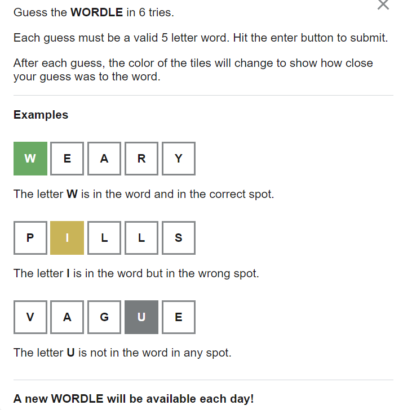Click the second L tile in PILLS
Viewport: 403px width, 410px height.
tap(141, 238)
